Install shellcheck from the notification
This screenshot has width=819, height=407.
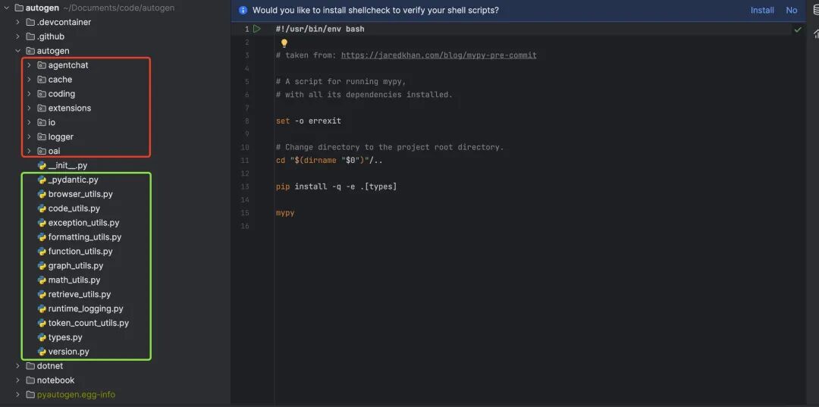762,11
